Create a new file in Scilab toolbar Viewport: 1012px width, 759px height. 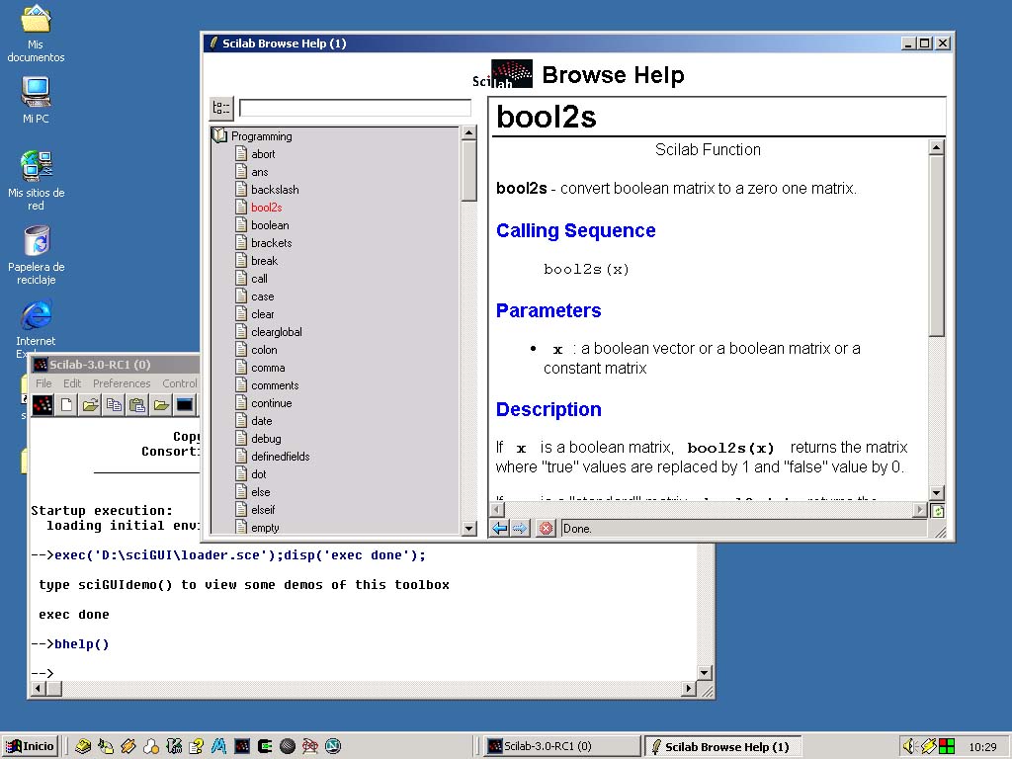[x=66, y=403]
